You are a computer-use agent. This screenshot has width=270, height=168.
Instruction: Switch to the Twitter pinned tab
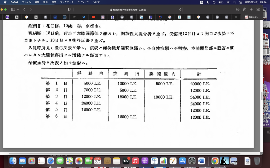(84, 17)
